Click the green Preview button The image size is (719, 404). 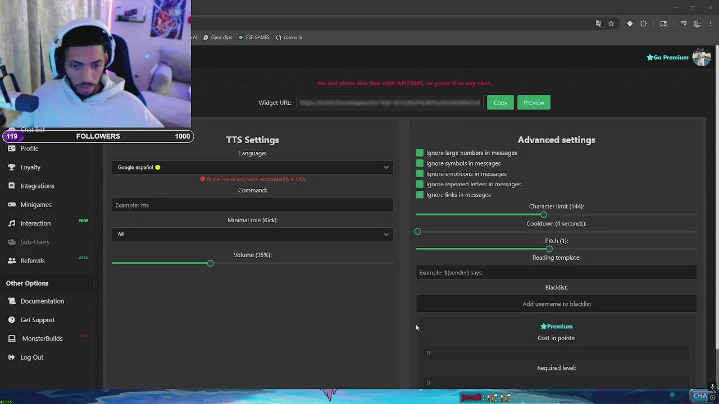click(x=534, y=103)
